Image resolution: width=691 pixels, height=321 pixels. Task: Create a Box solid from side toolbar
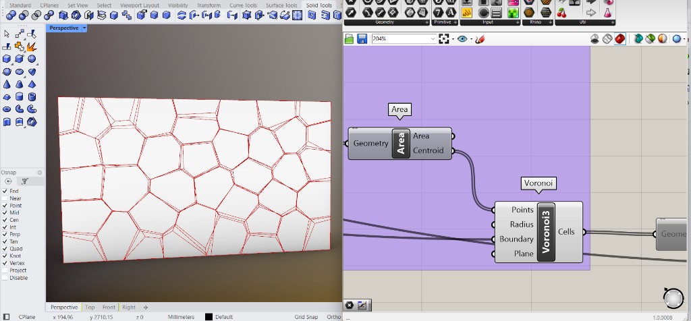pos(7,59)
